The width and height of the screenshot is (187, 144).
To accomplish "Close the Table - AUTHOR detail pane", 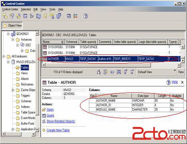I will coord(182,82).
